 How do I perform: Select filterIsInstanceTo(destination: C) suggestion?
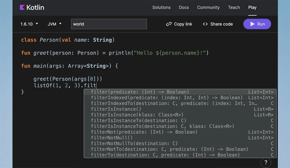[x=180, y=121]
